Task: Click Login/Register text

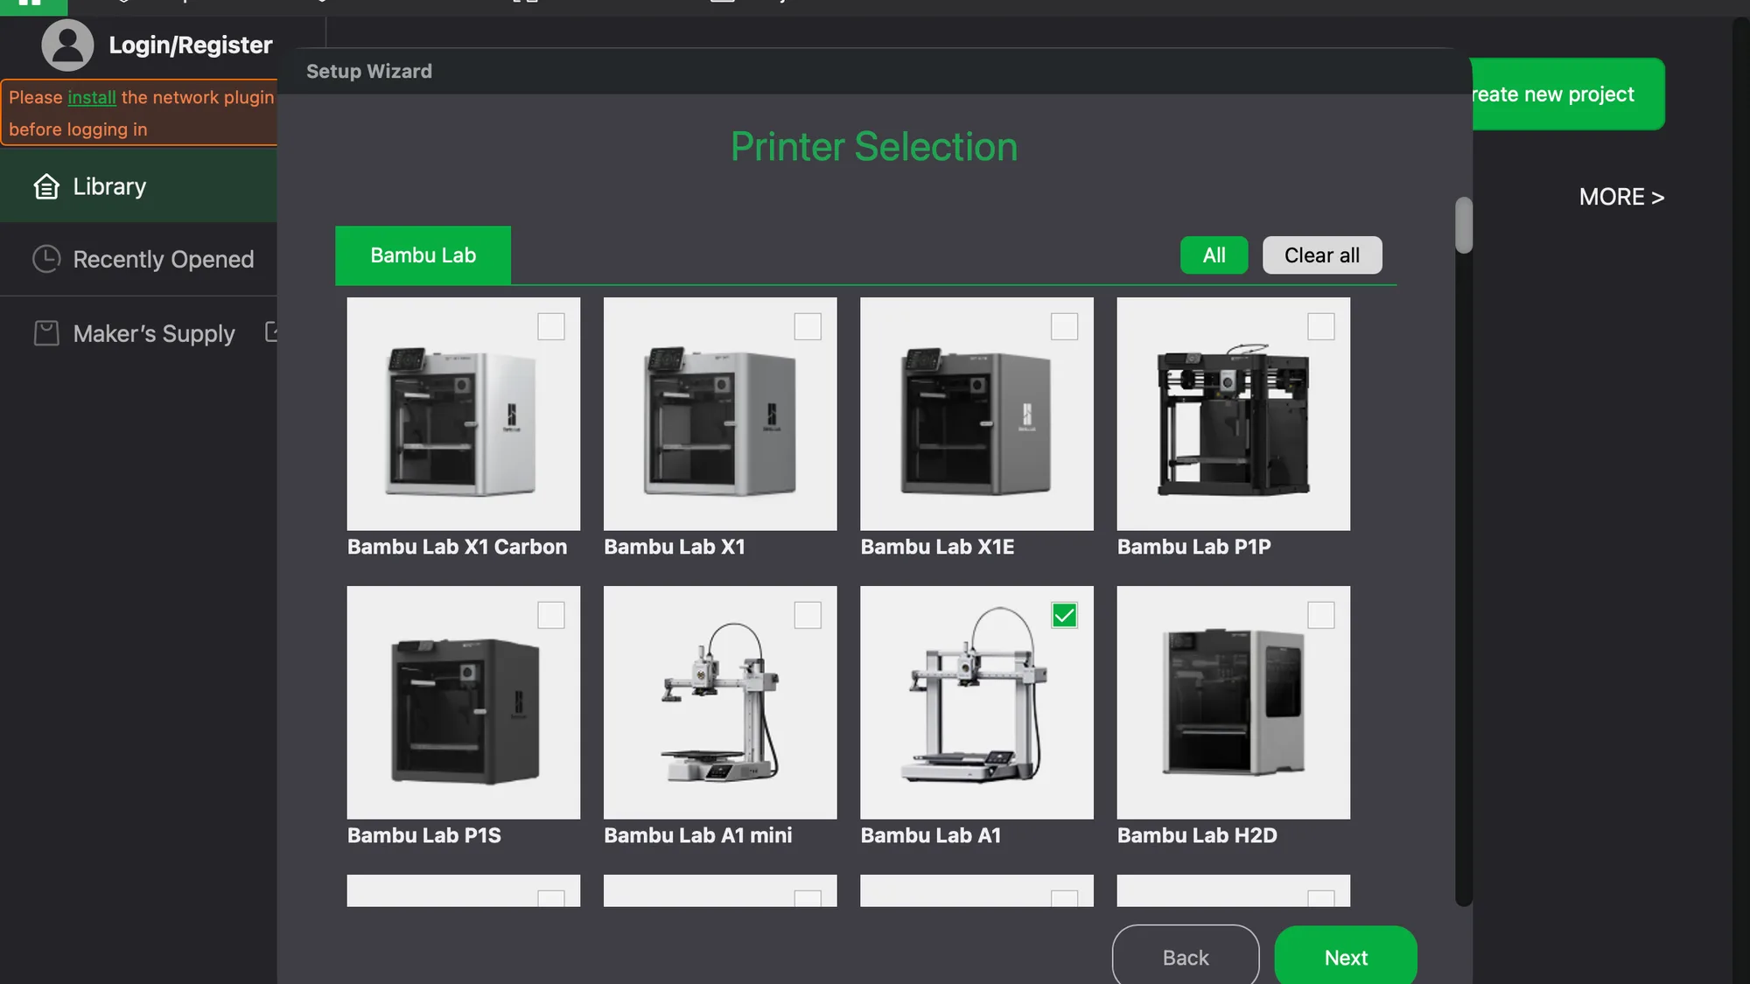Action: [x=191, y=45]
